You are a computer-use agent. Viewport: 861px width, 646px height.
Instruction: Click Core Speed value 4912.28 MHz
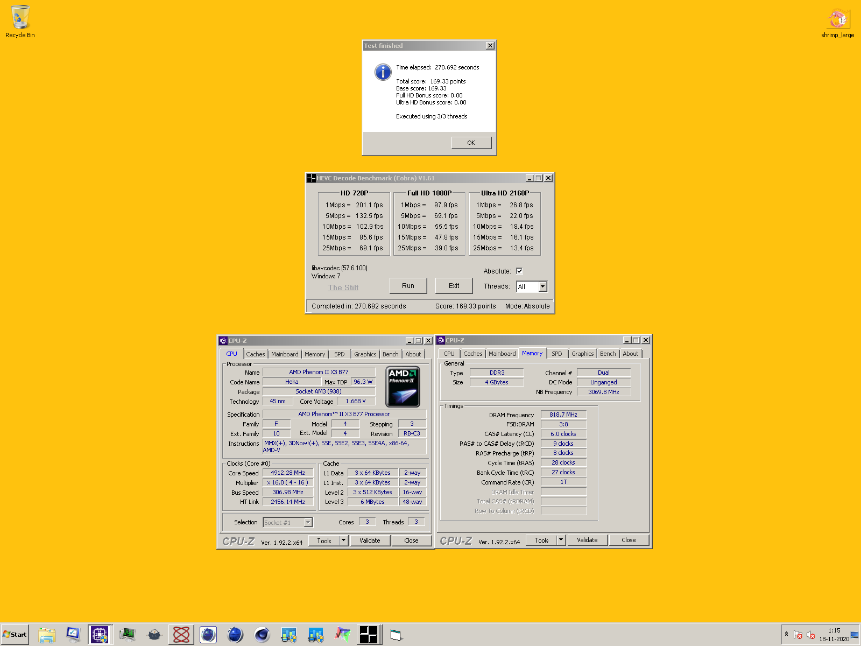tap(288, 473)
